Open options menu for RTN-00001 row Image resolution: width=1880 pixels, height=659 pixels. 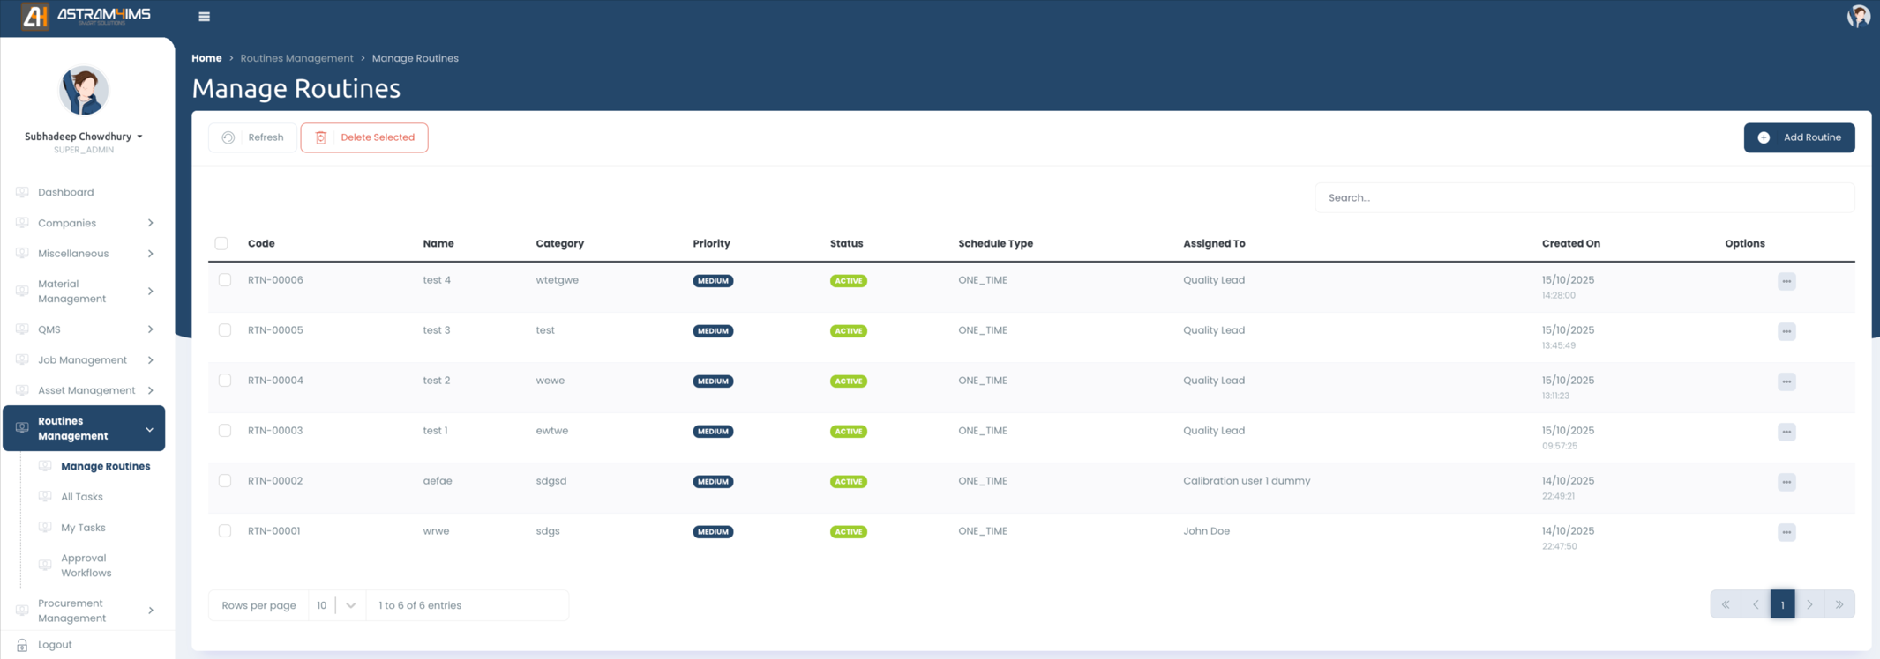tap(1786, 532)
